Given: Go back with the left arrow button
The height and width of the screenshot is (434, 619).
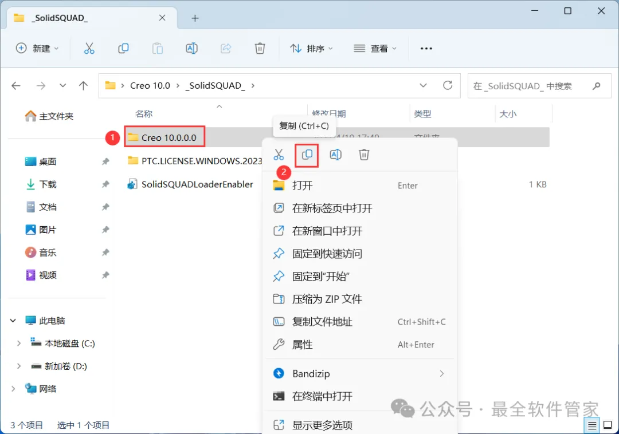Looking at the screenshot, I should point(16,85).
